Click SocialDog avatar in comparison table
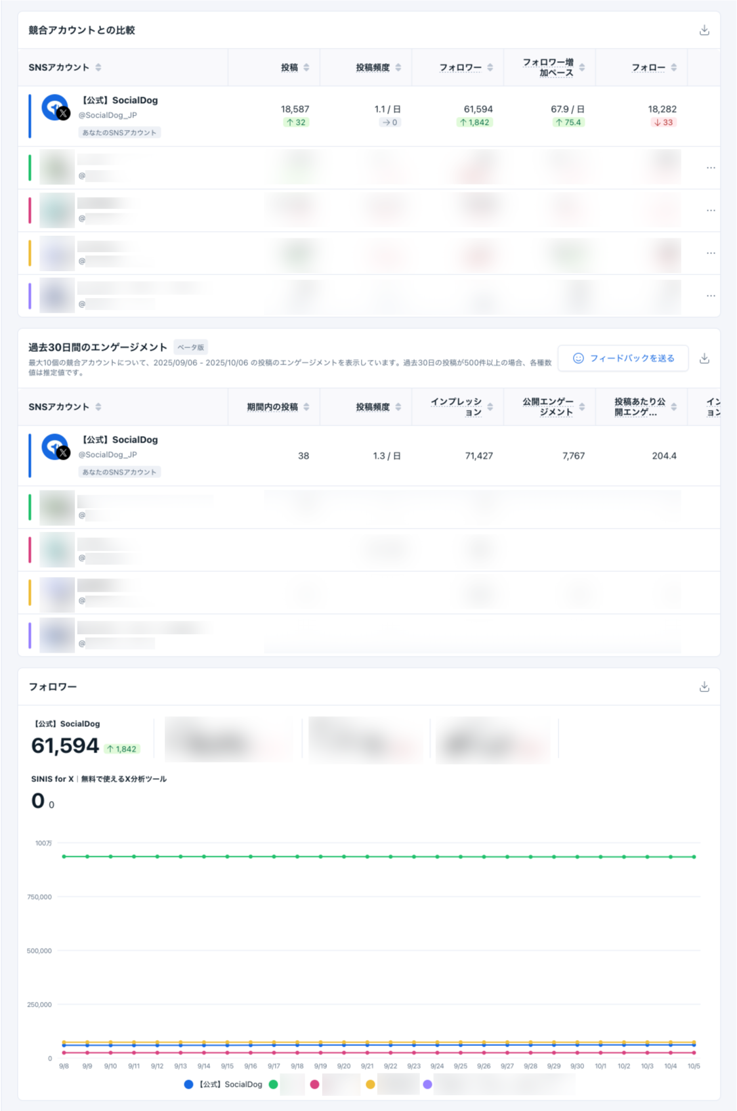This screenshot has height=1111, width=737. 55,108
